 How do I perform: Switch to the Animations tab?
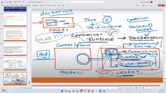coord(35,5)
